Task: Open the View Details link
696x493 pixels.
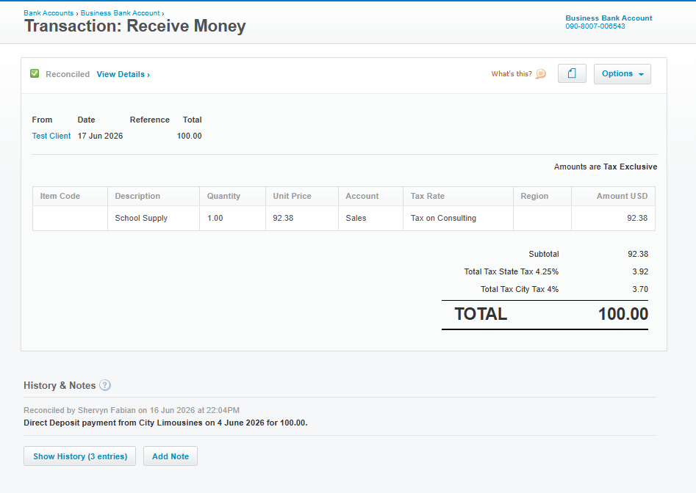Action: pos(123,74)
